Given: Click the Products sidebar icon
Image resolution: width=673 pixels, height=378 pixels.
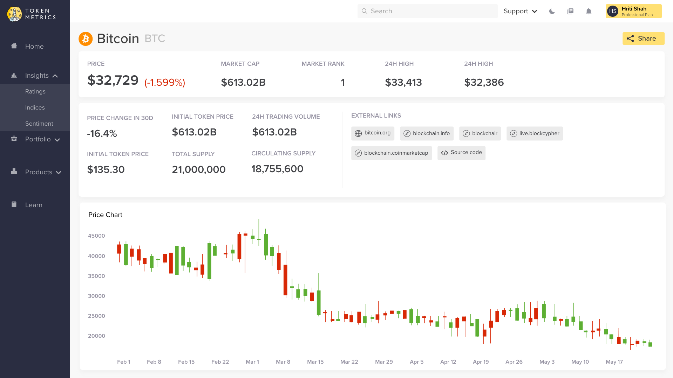Looking at the screenshot, I should pyautogui.click(x=14, y=171).
